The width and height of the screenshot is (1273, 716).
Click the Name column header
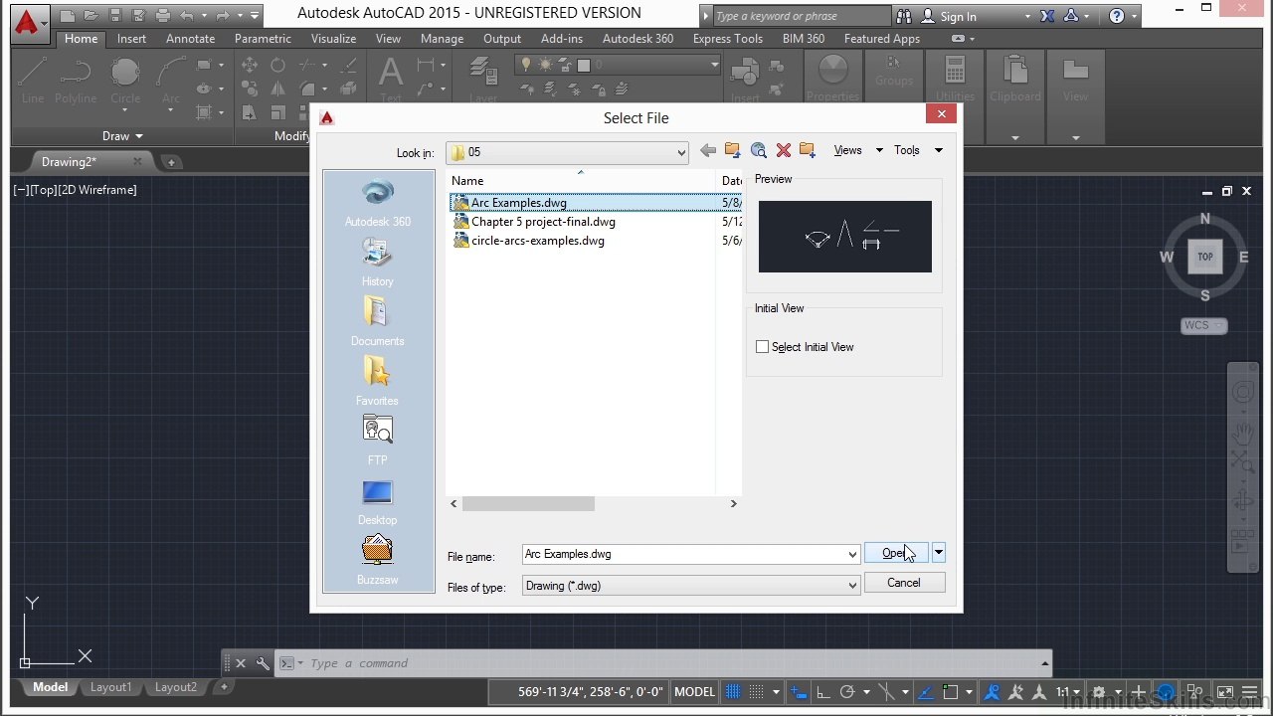[582, 180]
